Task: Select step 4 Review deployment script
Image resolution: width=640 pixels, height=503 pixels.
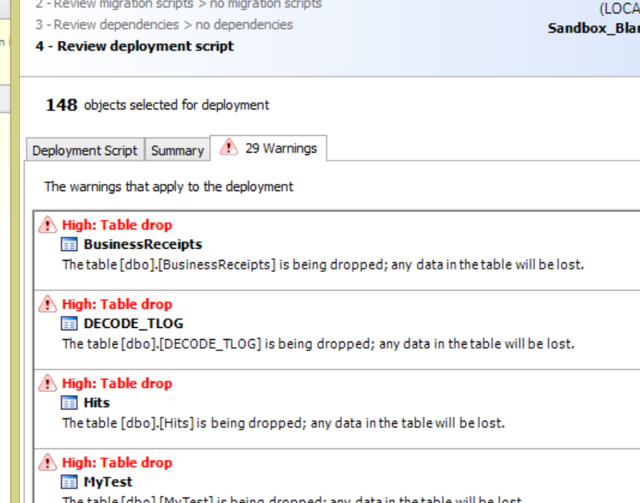Action: point(134,46)
